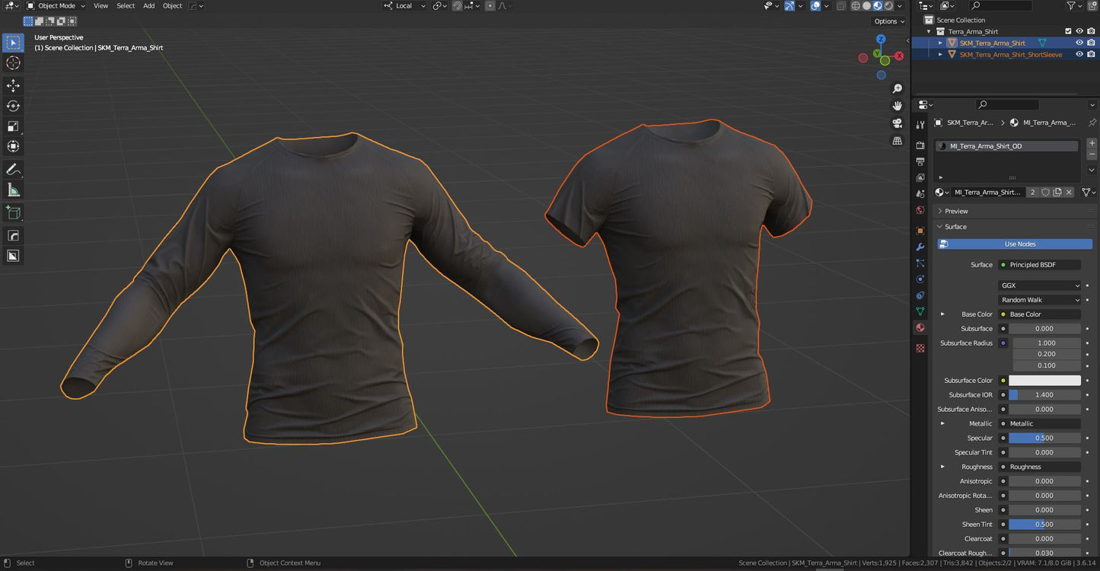This screenshot has width=1100, height=571.
Task: Open the Object menu
Action: tap(172, 5)
